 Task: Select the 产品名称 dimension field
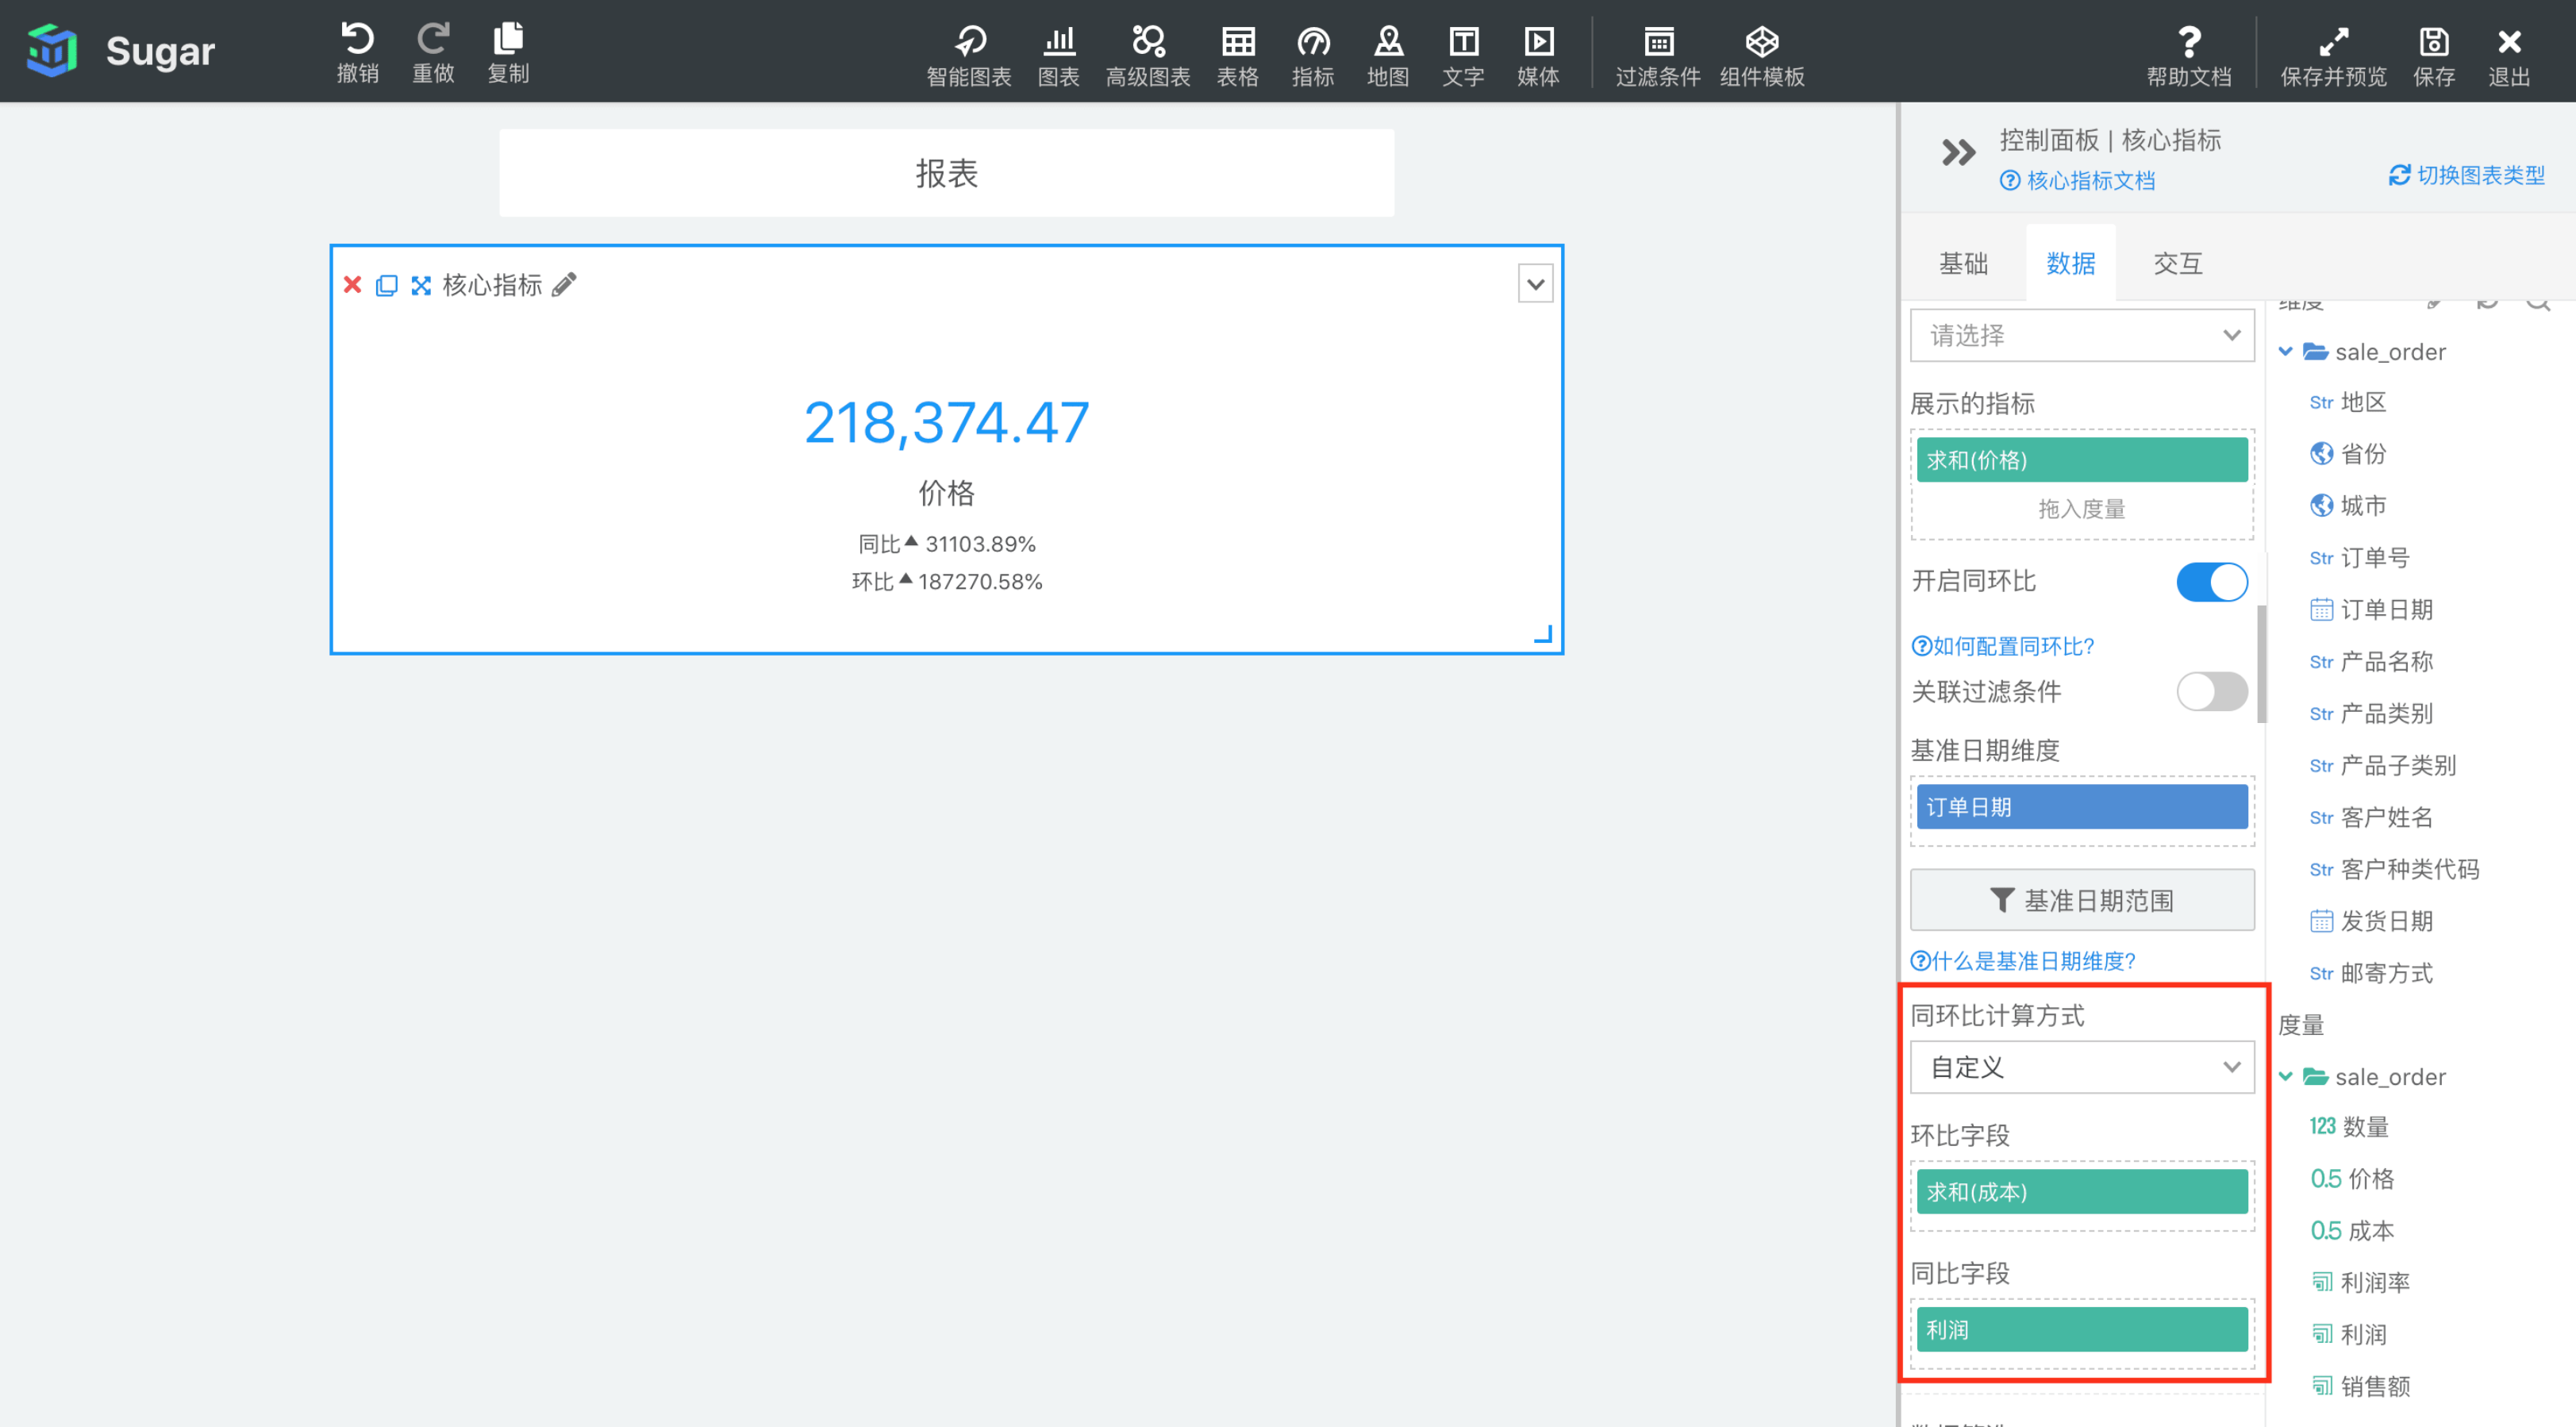point(2371,662)
